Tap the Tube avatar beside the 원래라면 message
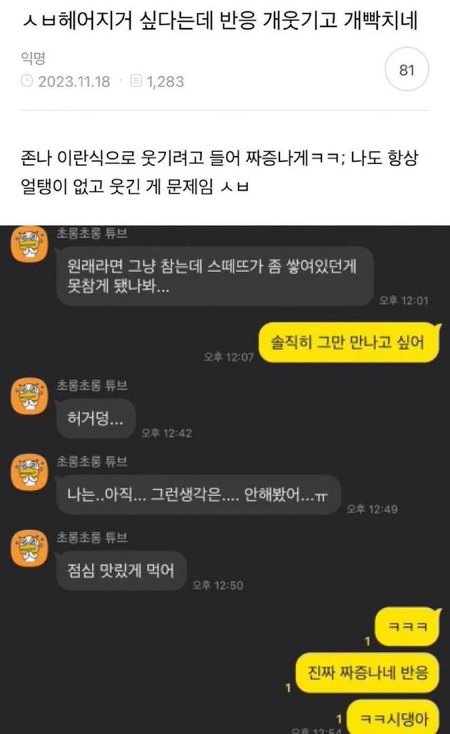450x734 pixels. (x=30, y=244)
